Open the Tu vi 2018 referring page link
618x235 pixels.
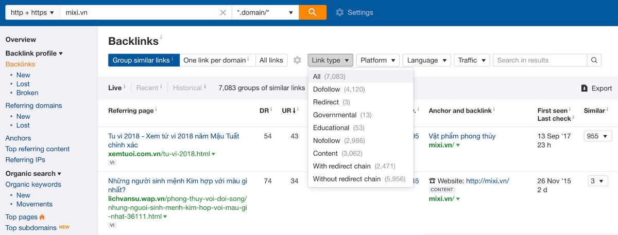point(174,140)
